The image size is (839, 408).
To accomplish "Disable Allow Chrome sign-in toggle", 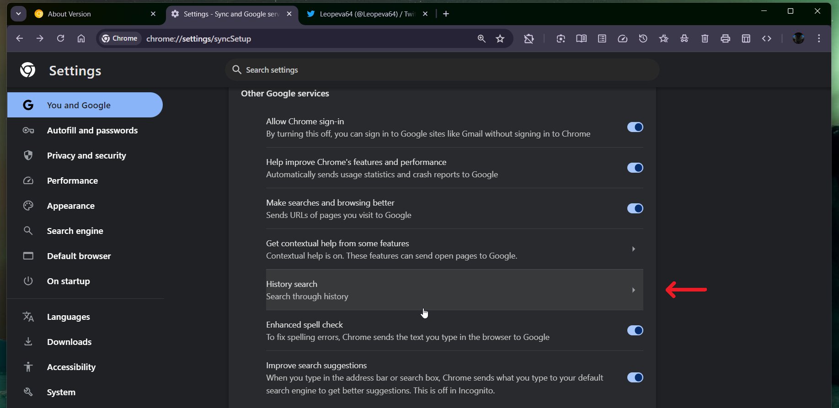I will coord(635,127).
